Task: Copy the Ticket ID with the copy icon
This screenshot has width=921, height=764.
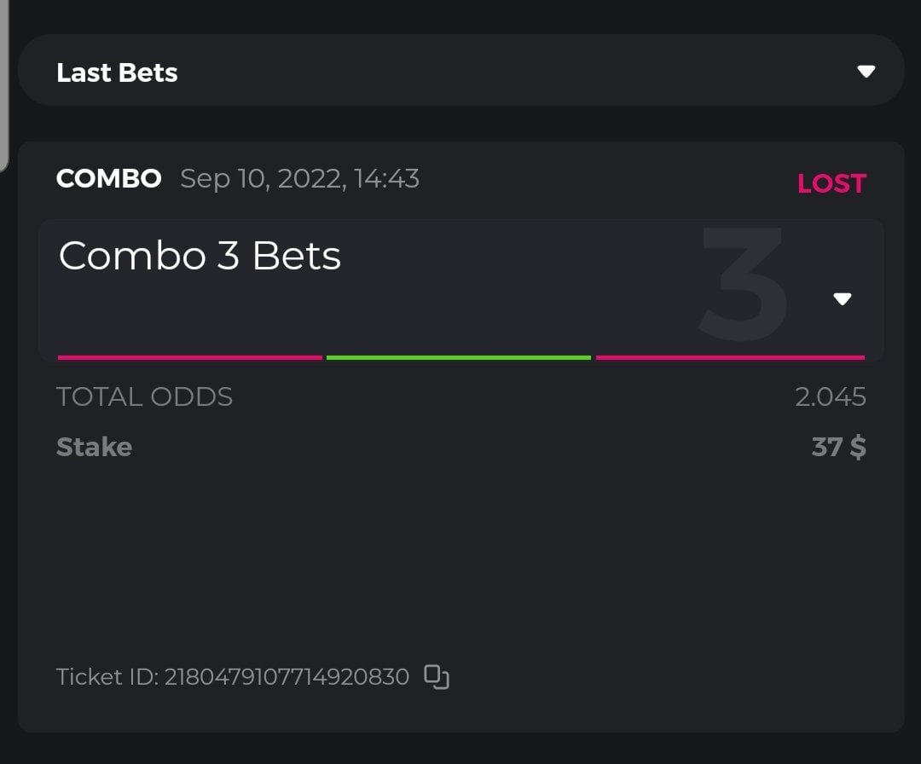Action: 437,677
